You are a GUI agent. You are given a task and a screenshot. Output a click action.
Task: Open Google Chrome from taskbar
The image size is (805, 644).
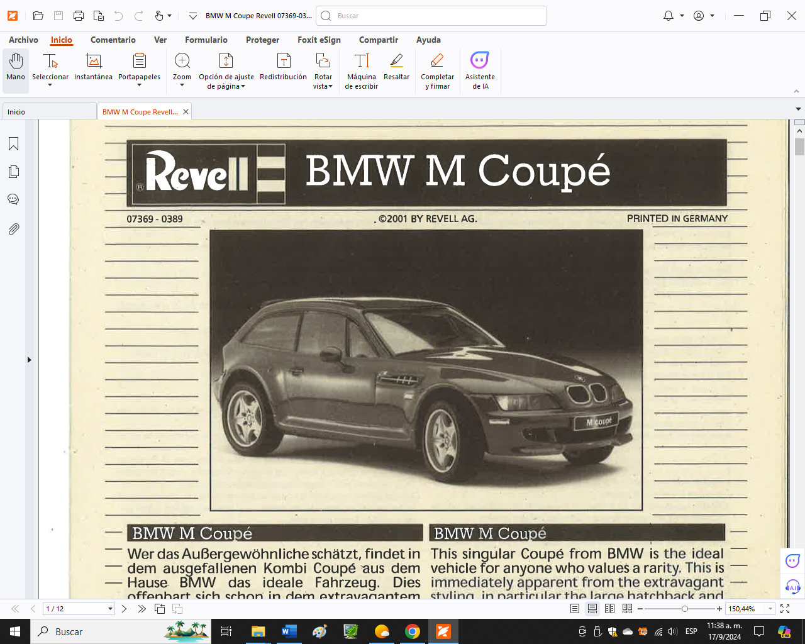point(413,631)
